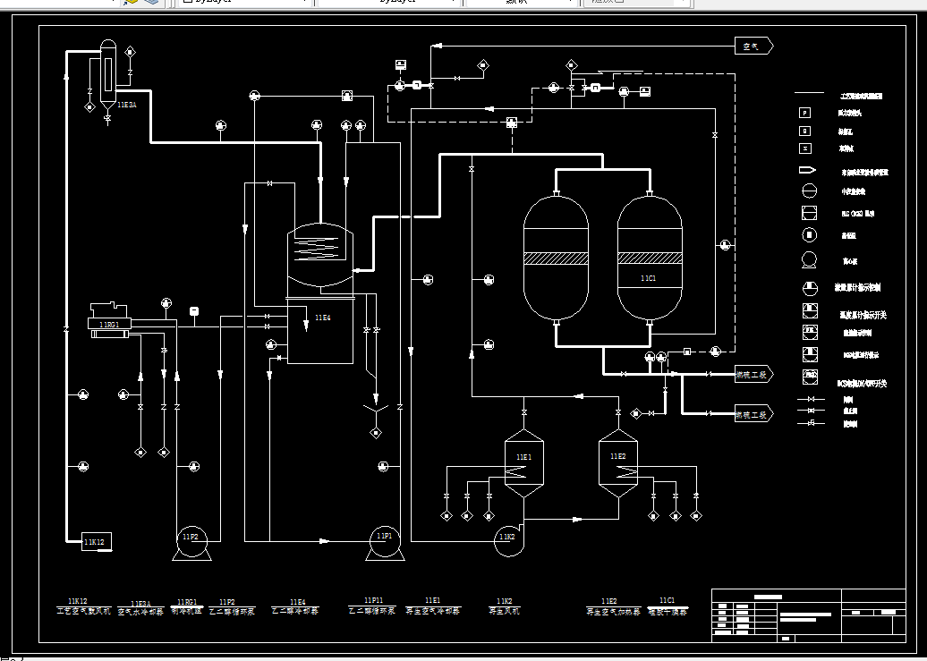
Task: Select the 11E4 tank
Action: coord(320,331)
